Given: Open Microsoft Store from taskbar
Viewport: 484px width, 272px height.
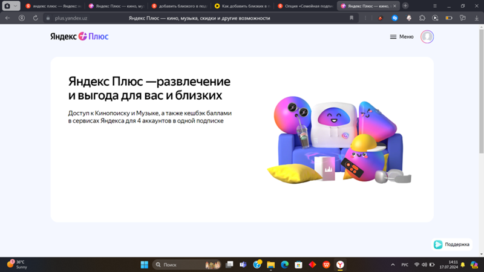Looking at the screenshot, I should click(x=298, y=265).
